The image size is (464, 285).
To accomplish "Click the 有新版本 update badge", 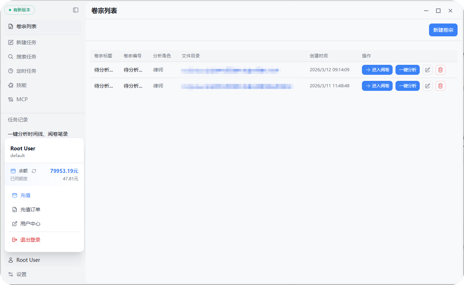I will [x=20, y=10].
